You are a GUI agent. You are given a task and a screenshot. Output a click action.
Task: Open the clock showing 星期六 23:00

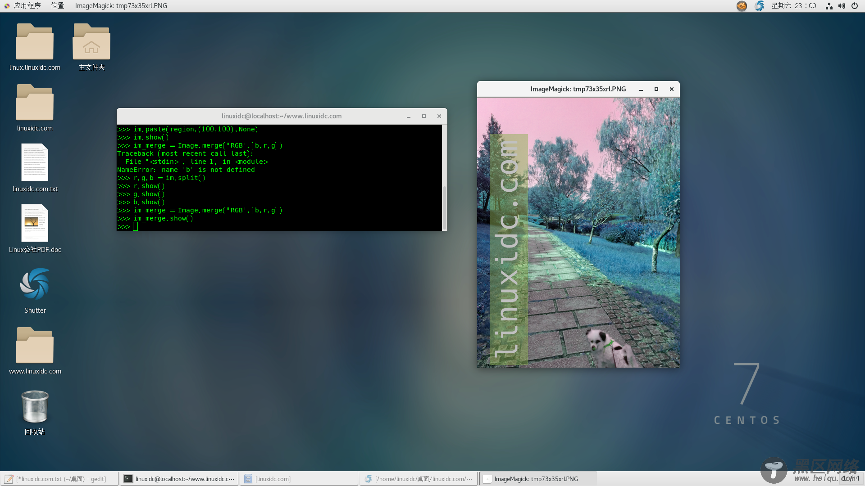pyautogui.click(x=793, y=6)
